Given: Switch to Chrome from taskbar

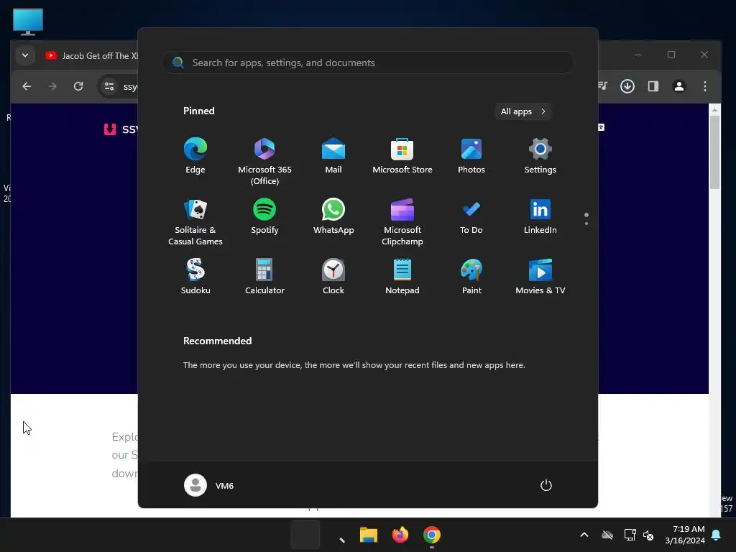Looking at the screenshot, I should (x=432, y=535).
